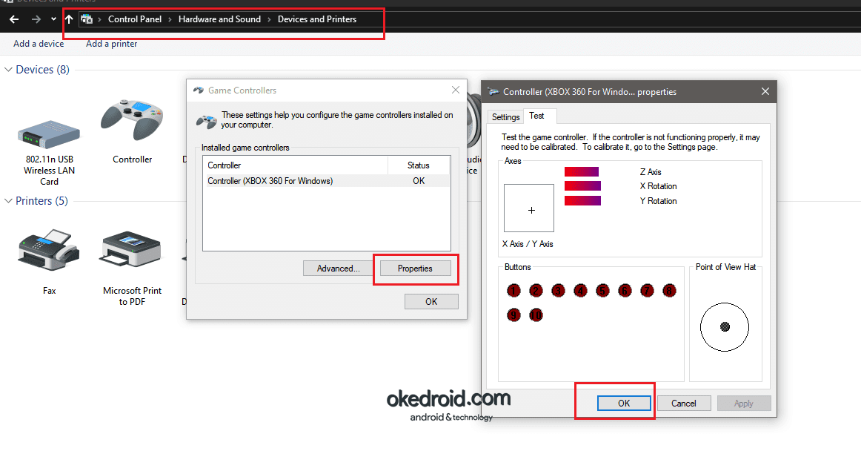Viewport: 861px width, 474px height.
Task: Click button indicator 2
Action: tap(536, 290)
